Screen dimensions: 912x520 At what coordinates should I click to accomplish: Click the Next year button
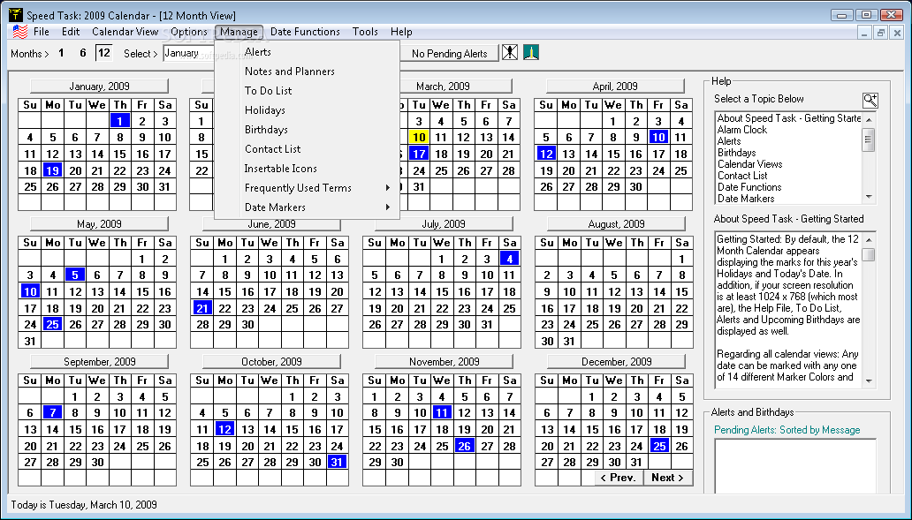tap(668, 478)
